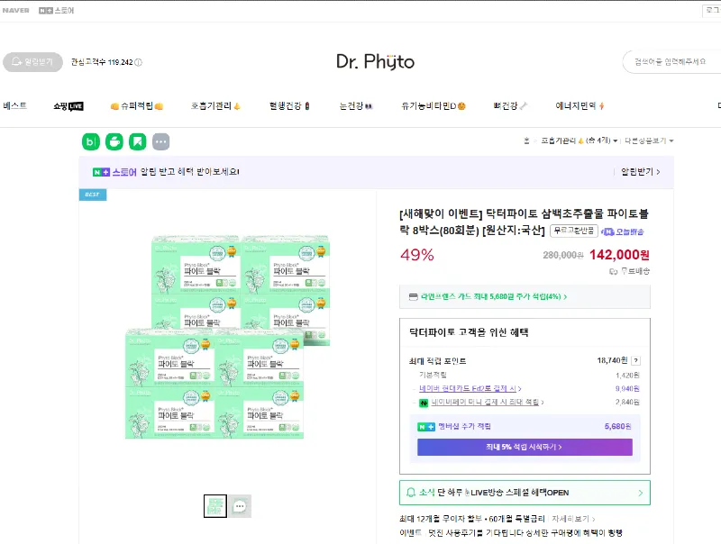This screenshot has height=544, width=721.
Task: Enable 알림받기 in the store banner
Action: [x=639, y=170]
